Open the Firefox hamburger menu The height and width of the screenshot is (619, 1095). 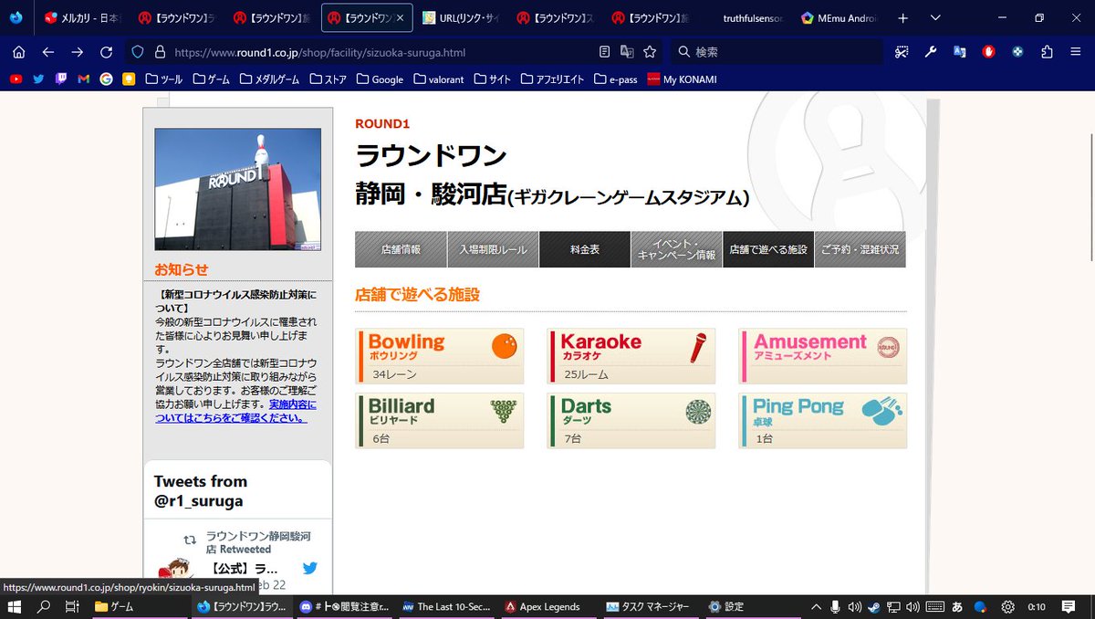pyautogui.click(x=1075, y=52)
